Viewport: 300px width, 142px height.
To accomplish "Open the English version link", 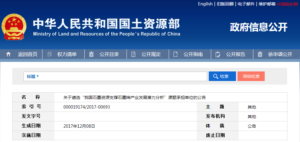I will (x=205, y=4).
